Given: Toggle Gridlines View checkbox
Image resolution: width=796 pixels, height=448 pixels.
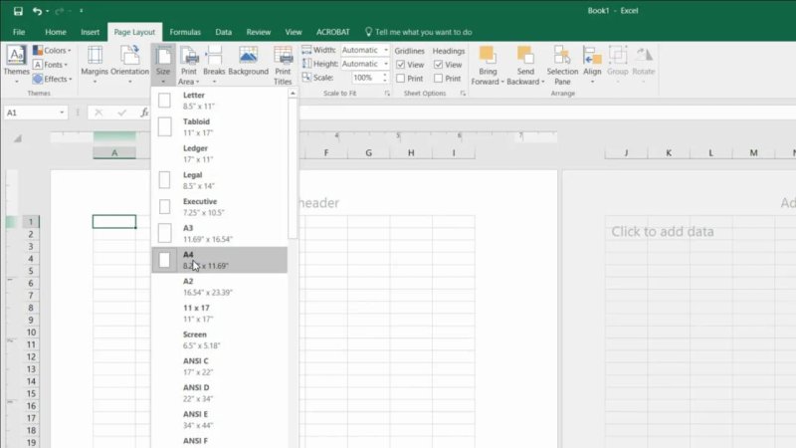Looking at the screenshot, I should click(401, 65).
